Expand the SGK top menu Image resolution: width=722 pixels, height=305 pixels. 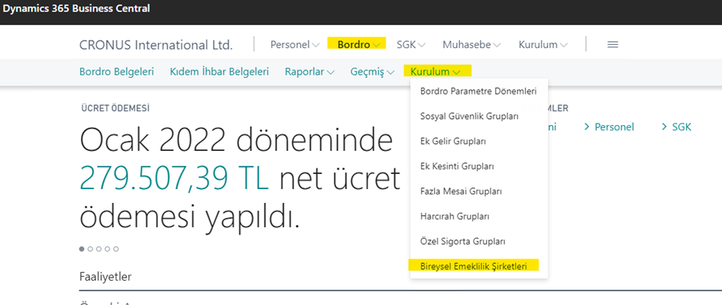(x=411, y=45)
